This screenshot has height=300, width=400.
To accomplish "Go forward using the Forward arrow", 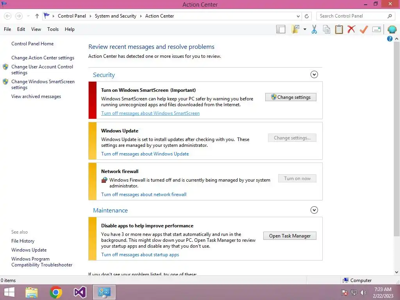I will pyautogui.click(x=19, y=16).
